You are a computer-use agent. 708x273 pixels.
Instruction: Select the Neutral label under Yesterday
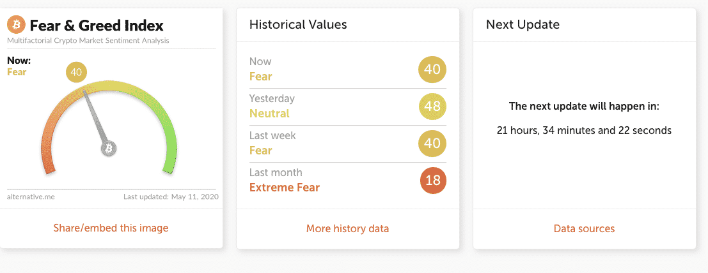pyautogui.click(x=269, y=114)
